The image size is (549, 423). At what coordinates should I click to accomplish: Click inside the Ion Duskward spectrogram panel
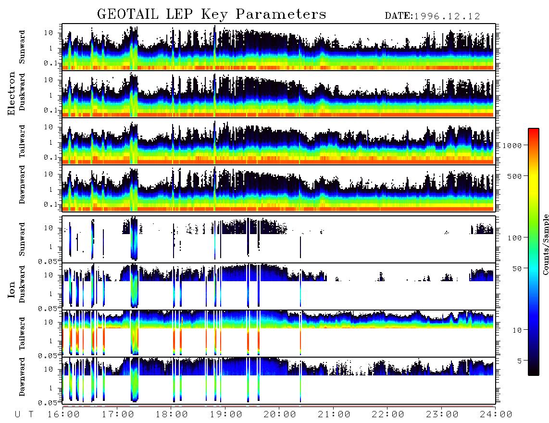pos(279,286)
